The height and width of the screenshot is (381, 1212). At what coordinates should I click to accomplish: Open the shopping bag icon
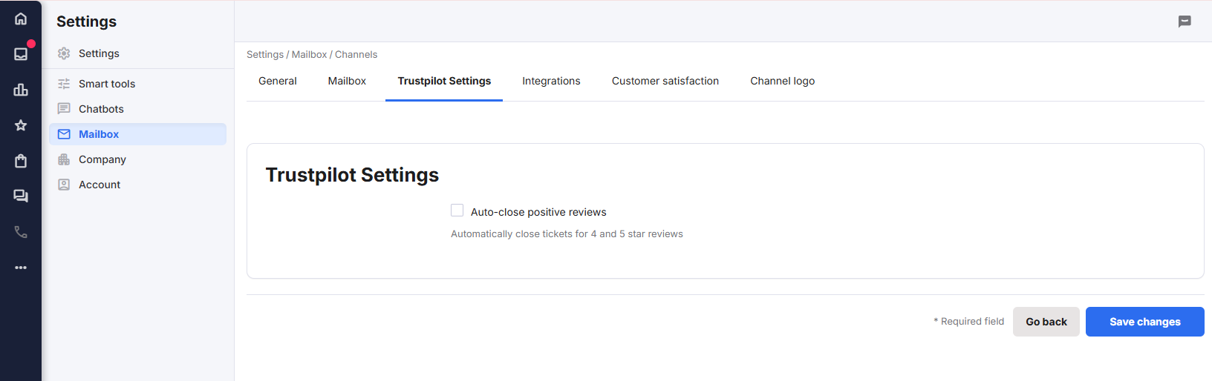[21, 161]
